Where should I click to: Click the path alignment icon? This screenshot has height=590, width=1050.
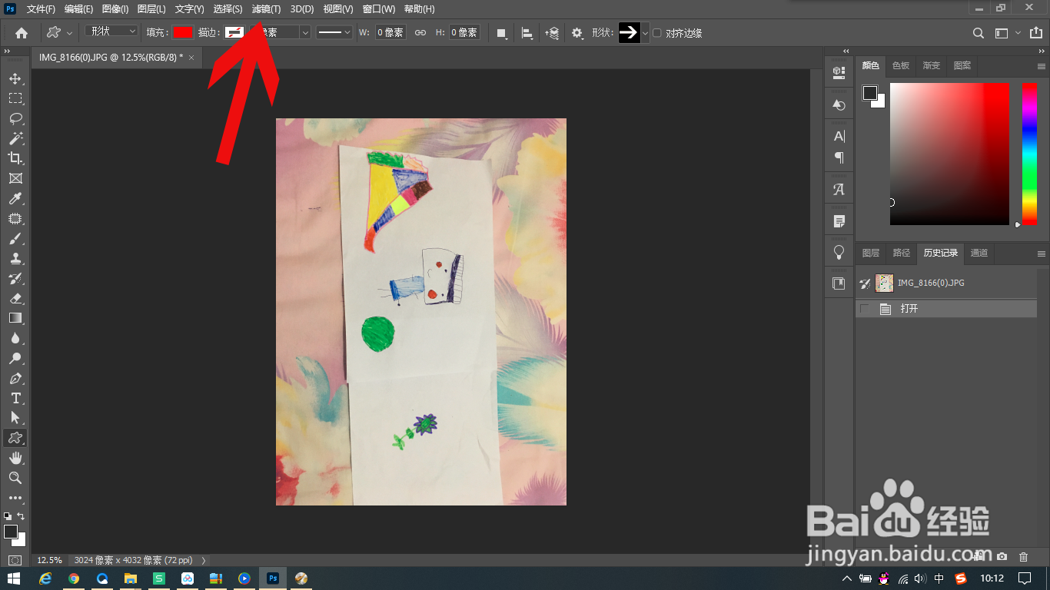[527, 33]
